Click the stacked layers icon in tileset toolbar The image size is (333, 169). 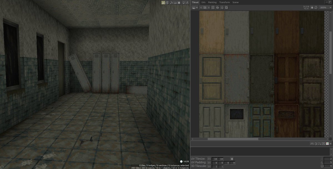tap(222, 8)
